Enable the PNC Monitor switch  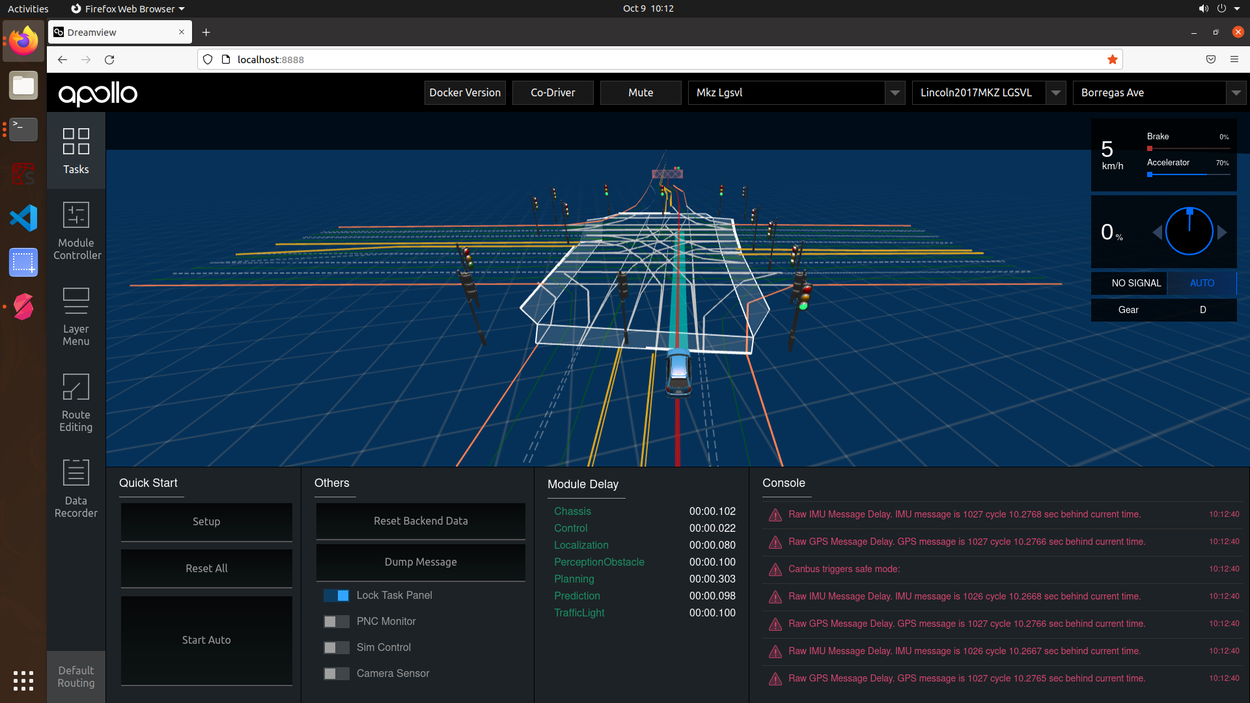point(337,622)
